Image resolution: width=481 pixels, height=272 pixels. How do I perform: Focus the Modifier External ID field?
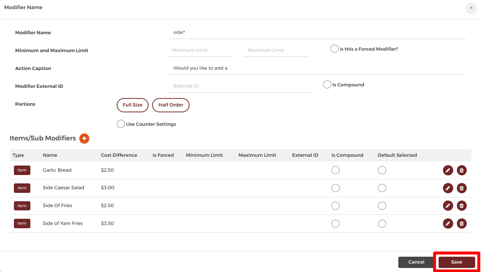tap(240, 86)
